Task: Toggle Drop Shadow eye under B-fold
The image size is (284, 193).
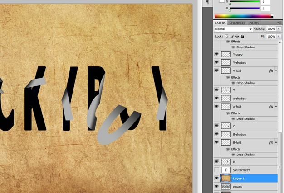Action: (233, 155)
